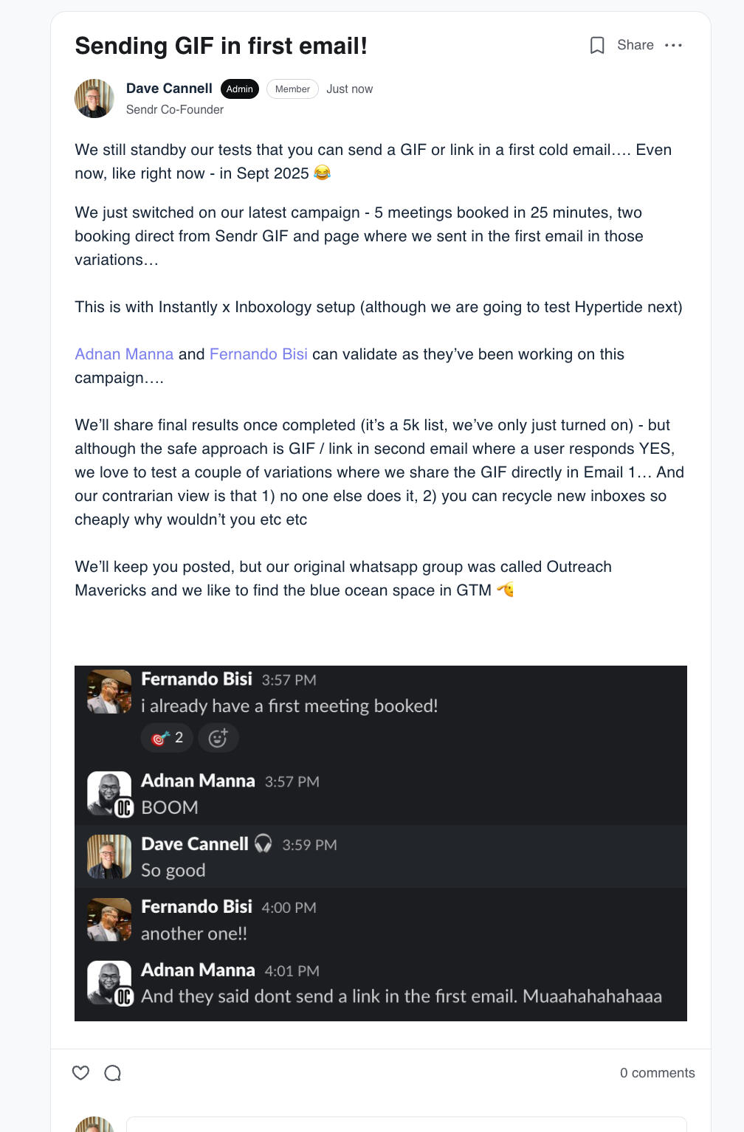744x1132 pixels.
Task: Click the headphones icon beside Dave Cannell
Action: pos(263,843)
